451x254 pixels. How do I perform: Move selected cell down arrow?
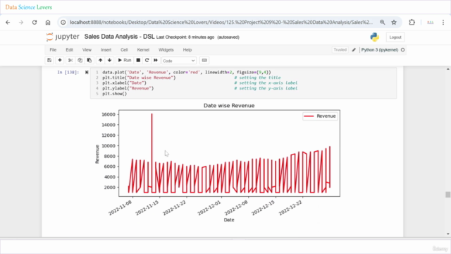(x=110, y=61)
